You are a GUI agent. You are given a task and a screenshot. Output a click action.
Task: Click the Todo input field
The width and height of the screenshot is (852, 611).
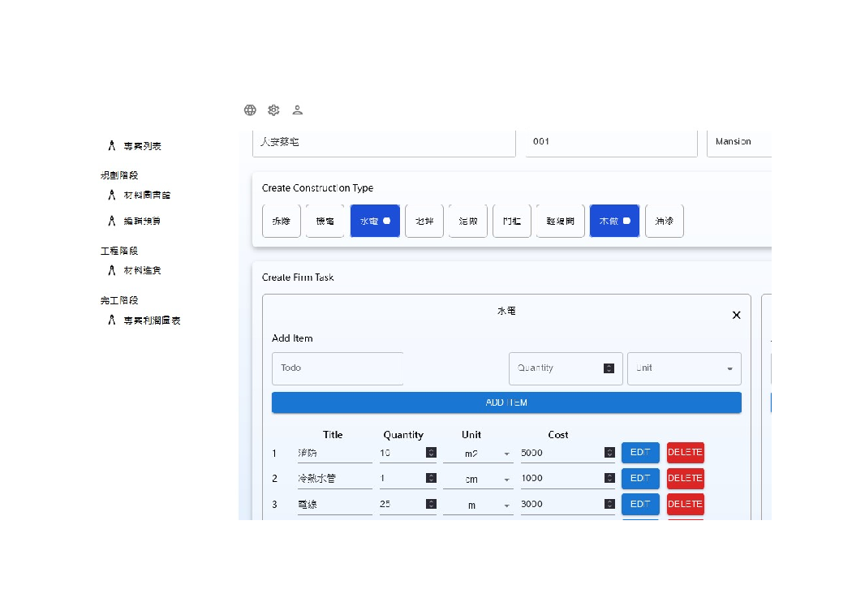[337, 368]
